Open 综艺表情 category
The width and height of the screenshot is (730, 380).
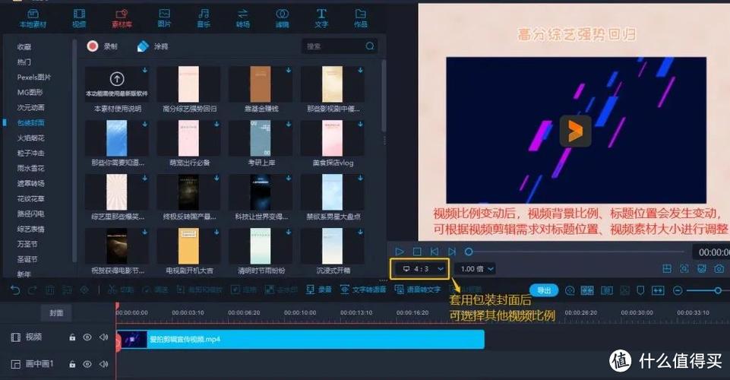(30, 229)
